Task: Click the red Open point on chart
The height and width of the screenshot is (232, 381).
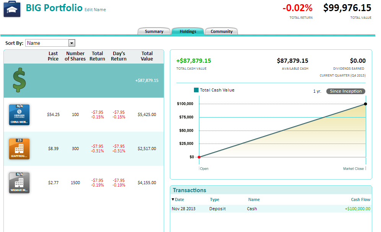Action: point(199,157)
